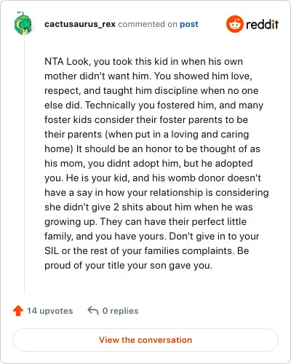291x364 pixels.
Task: Click the gray "commented on" text
Action: [x=148, y=24]
